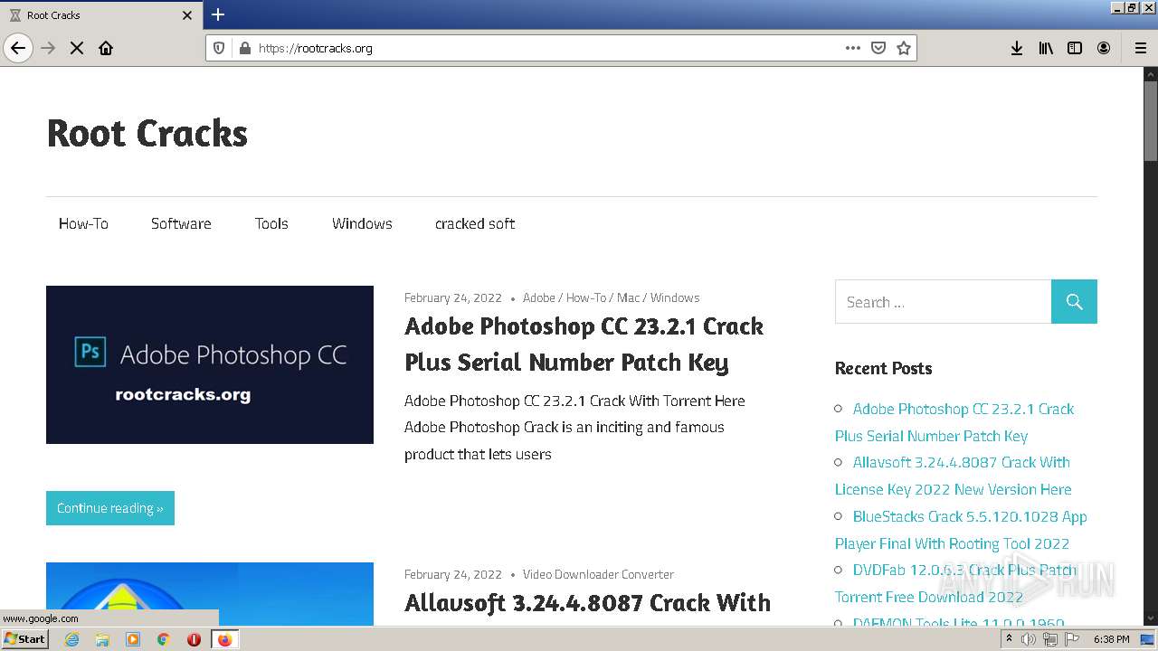The height and width of the screenshot is (651, 1158).
Task: Open the volume speaker tray icon
Action: pyautogui.click(x=1029, y=639)
